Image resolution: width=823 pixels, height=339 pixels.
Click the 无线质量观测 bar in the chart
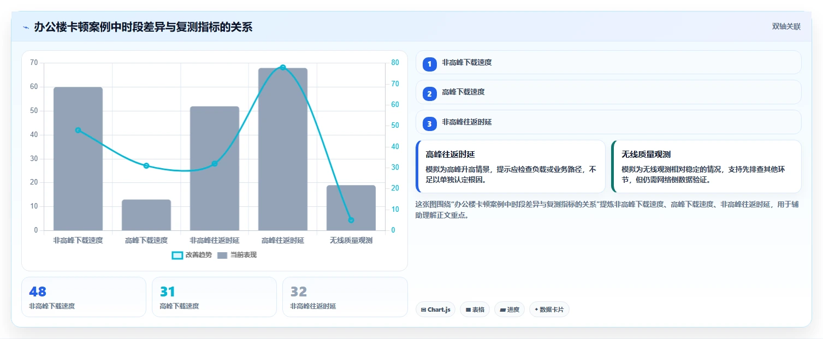pos(351,208)
